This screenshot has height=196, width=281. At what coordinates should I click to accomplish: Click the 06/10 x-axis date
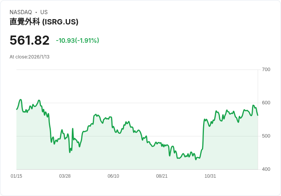pyautogui.click(x=113, y=176)
